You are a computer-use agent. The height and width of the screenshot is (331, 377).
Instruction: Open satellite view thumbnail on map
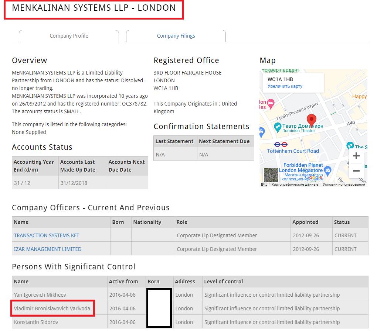[271, 175]
